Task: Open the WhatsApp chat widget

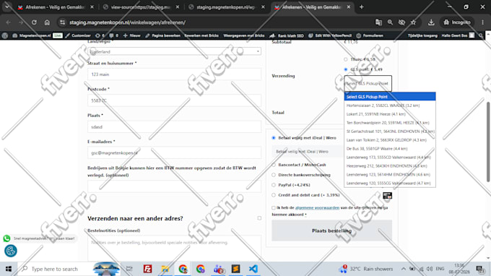Action: tap(6, 238)
